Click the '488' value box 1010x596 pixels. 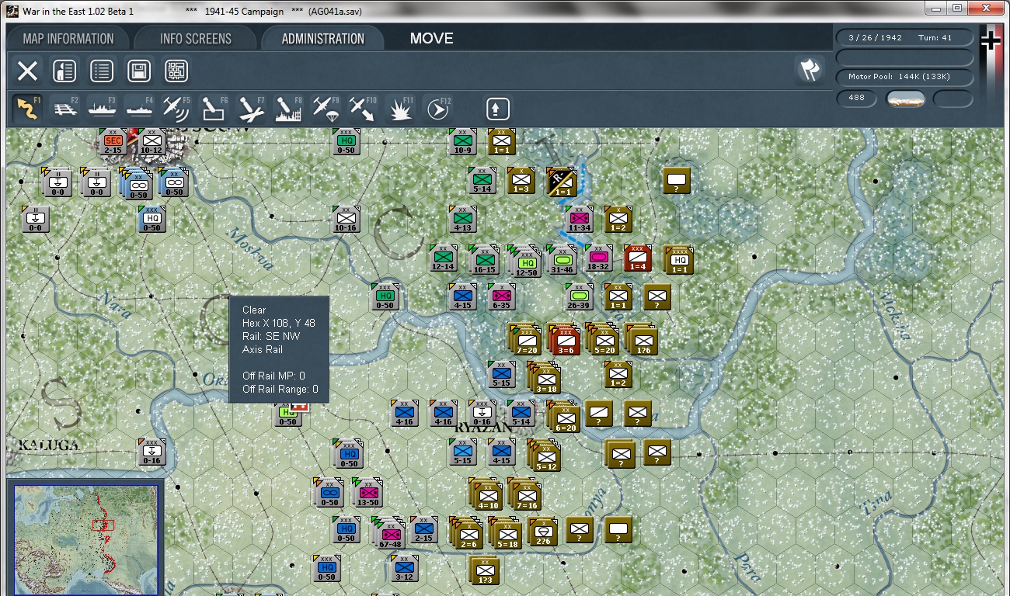coord(857,99)
